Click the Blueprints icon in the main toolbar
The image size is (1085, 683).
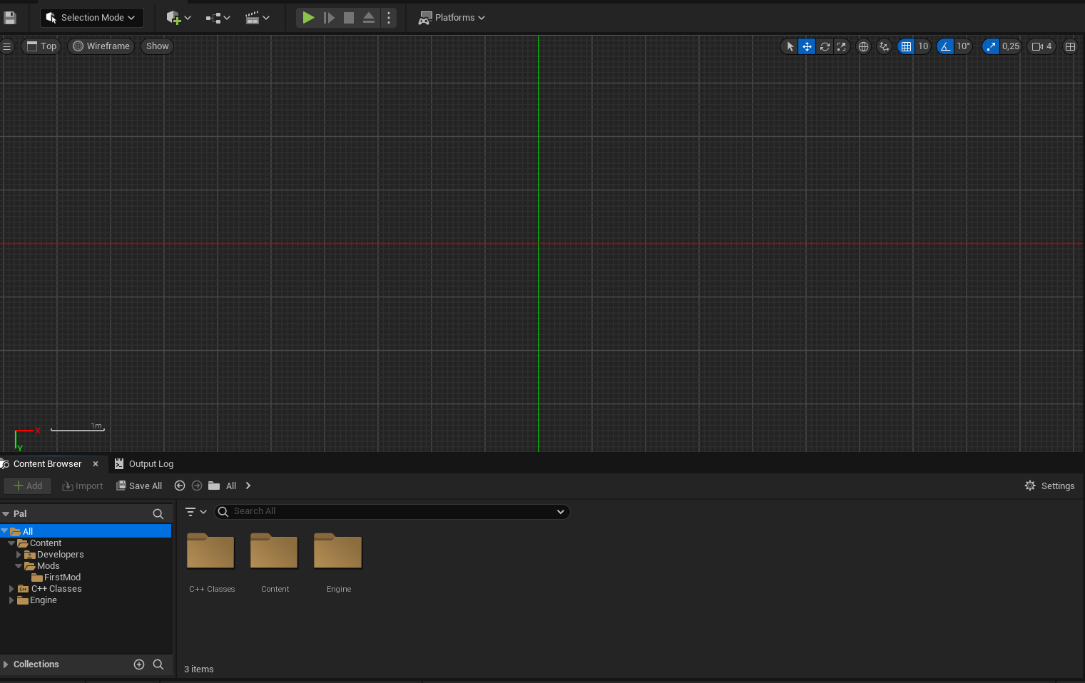[213, 17]
